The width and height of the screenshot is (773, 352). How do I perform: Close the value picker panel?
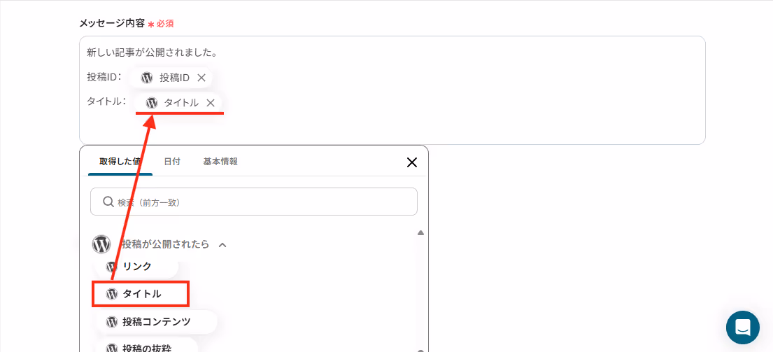click(411, 162)
